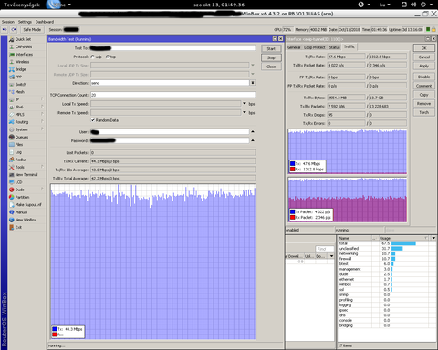Switch to the General tab
The image size is (438, 350).
coord(294,47)
